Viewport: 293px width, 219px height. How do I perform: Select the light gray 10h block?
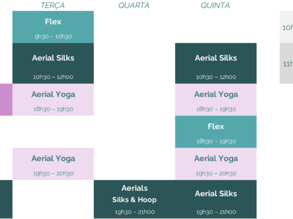click(286, 27)
